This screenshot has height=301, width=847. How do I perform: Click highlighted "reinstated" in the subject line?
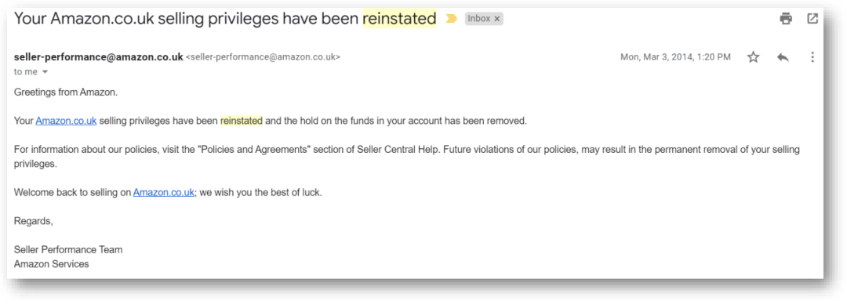coord(399,19)
